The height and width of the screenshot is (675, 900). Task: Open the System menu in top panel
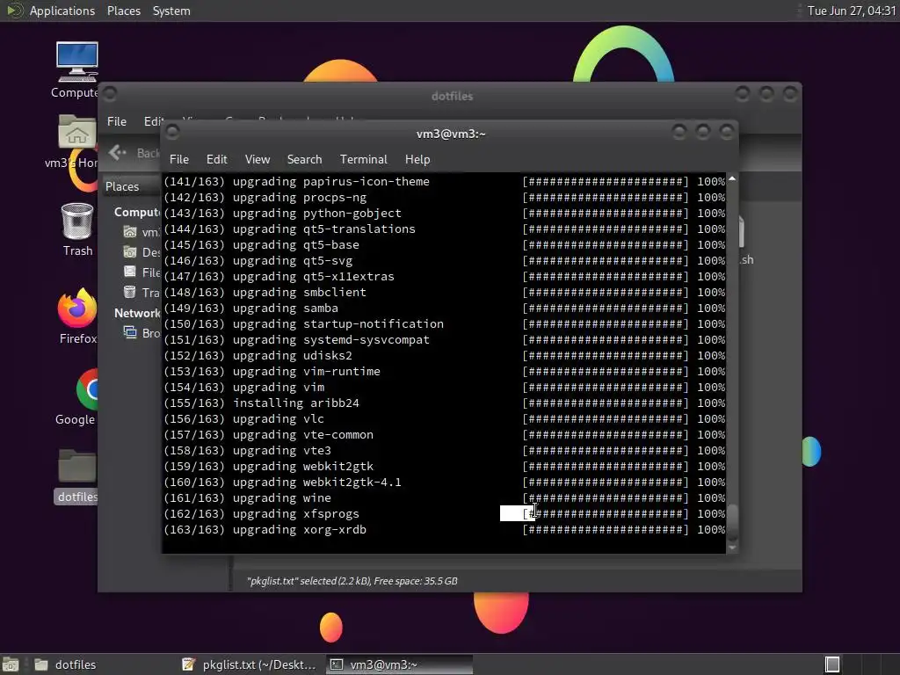tap(171, 11)
